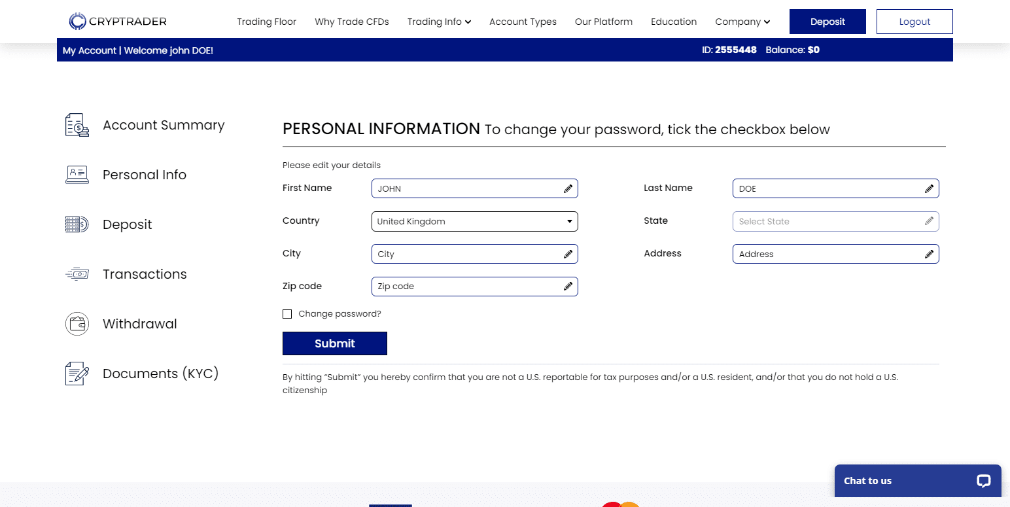Click the Logout button
This screenshot has width=1010, height=507.
coord(914,22)
